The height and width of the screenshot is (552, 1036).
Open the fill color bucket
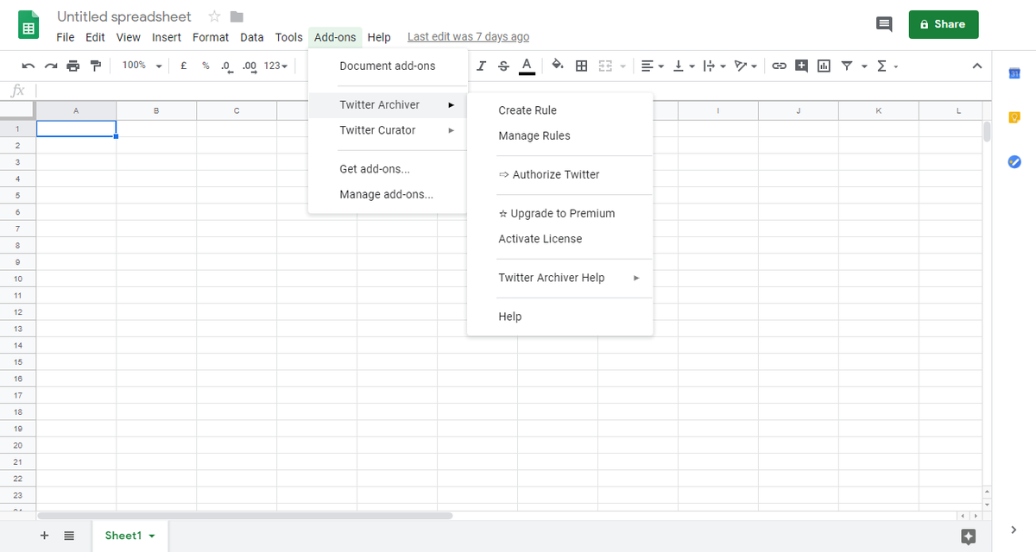pos(558,66)
